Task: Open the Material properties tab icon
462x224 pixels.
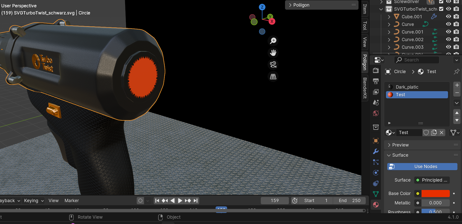Action: (x=376, y=205)
